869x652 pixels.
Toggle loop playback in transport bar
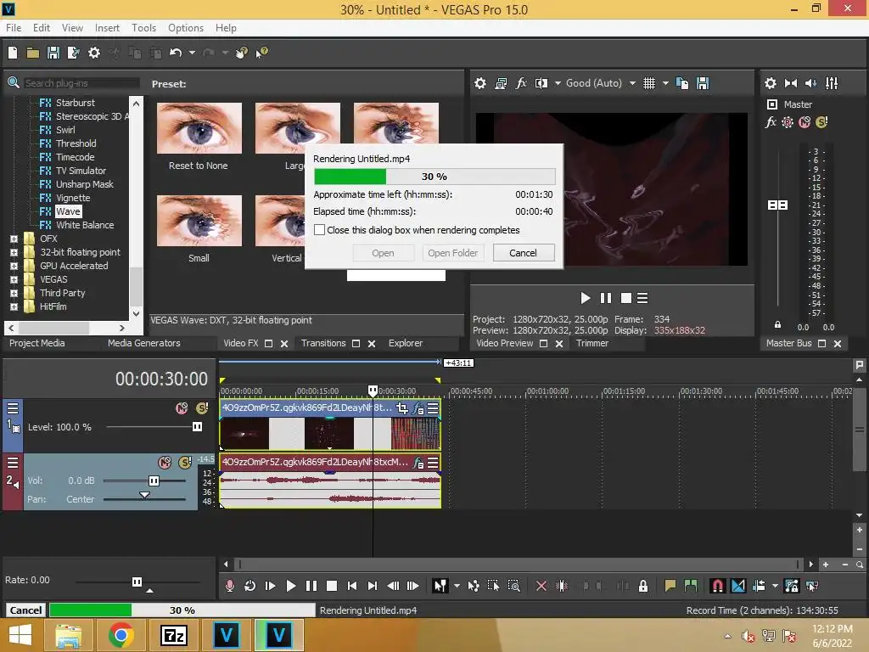click(x=250, y=586)
